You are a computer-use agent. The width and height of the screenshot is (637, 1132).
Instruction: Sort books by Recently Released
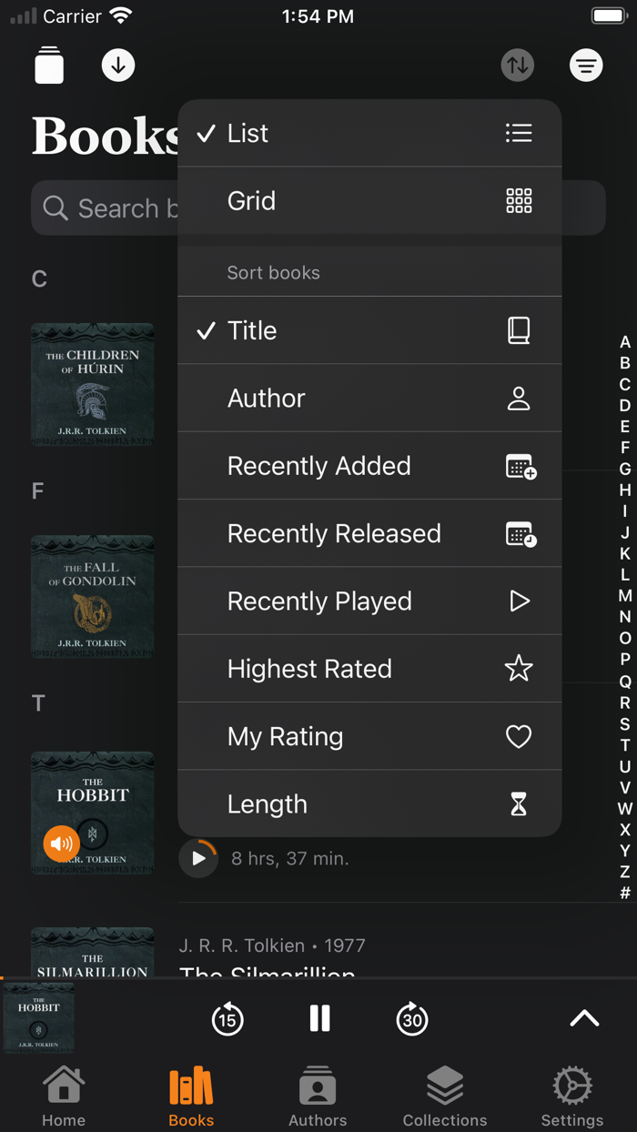point(369,533)
